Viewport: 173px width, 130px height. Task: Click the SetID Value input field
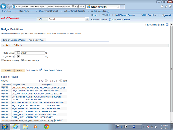click(33, 53)
